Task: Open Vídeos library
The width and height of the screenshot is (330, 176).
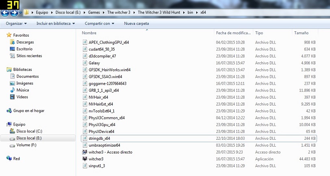Action: click(x=22, y=97)
